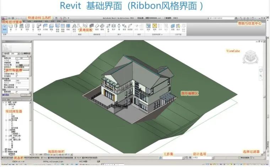
Task: Select the Model Group tool
Action: (85, 26)
